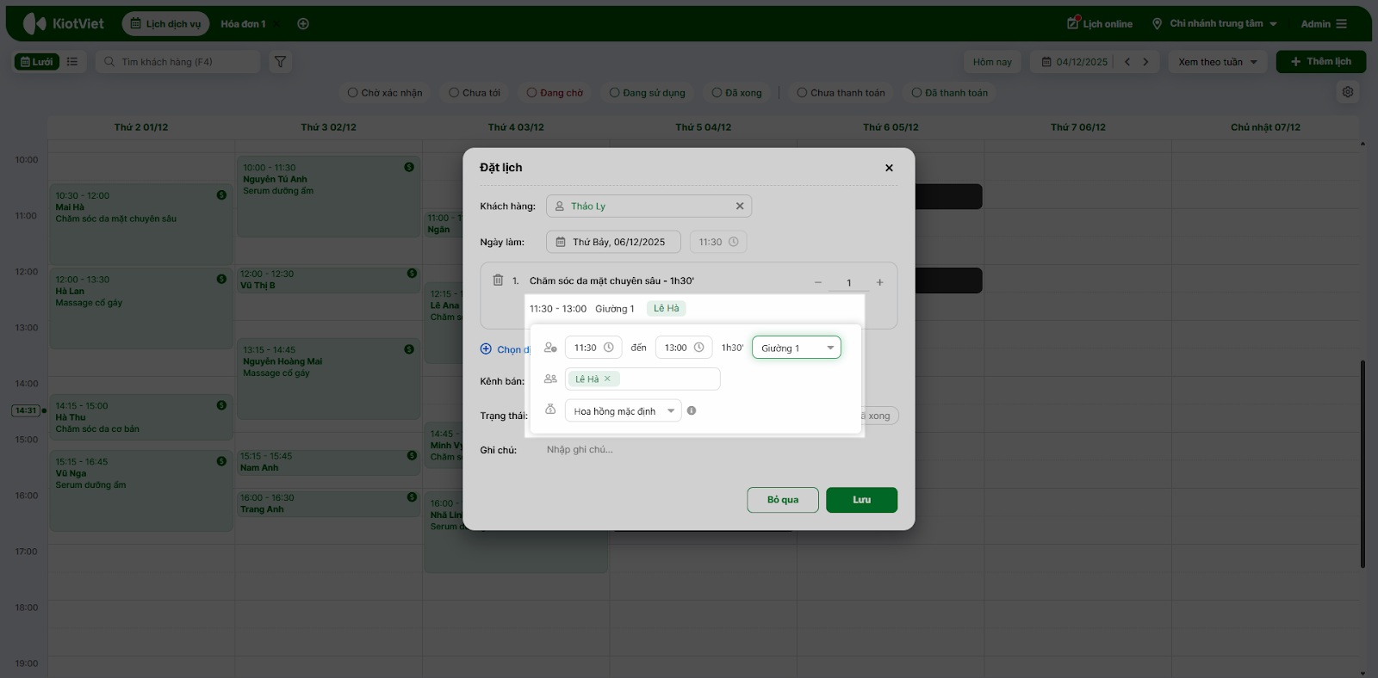Clear the Thảo Ly customer field
Viewport: 1378px width, 678px height.
(x=739, y=206)
